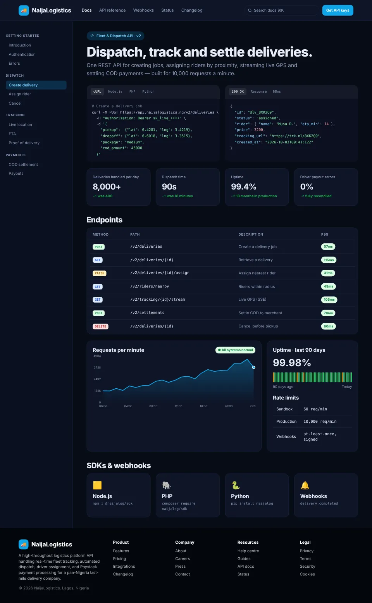Open Introduction in the sidebar
The height and width of the screenshot is (603, 372).
36,45
